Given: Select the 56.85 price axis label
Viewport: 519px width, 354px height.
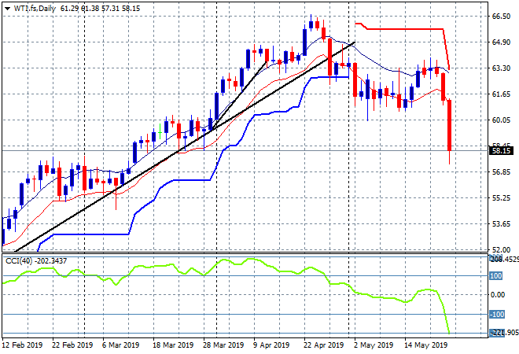Looking at the screenshot, I should pos(501,171).
